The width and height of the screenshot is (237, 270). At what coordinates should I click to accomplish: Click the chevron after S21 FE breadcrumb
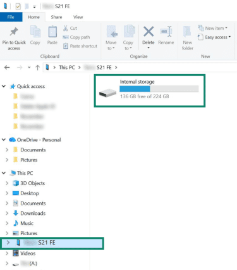coord(116,67)
